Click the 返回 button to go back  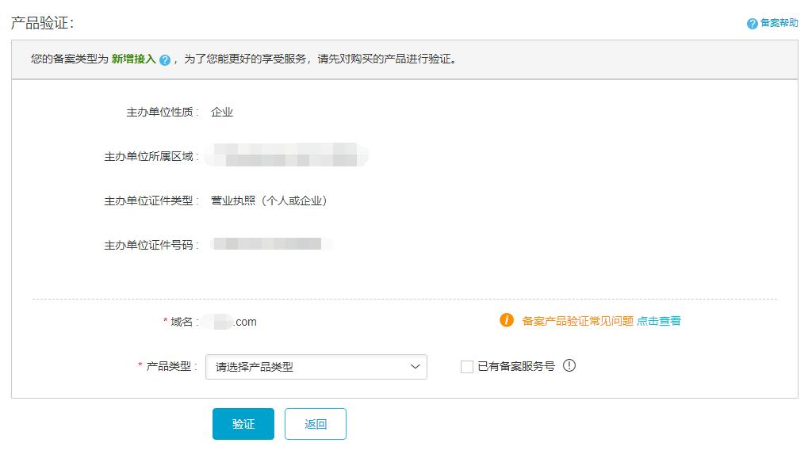click(316, 423)
